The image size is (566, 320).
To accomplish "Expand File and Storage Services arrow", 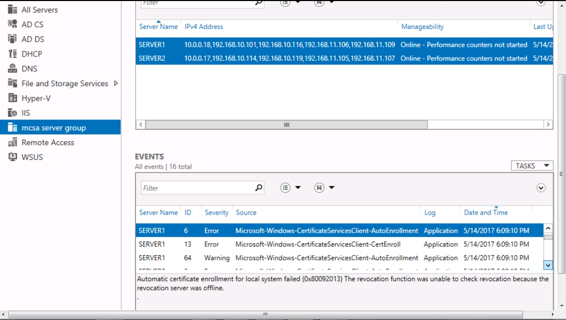I will point(116,83).
